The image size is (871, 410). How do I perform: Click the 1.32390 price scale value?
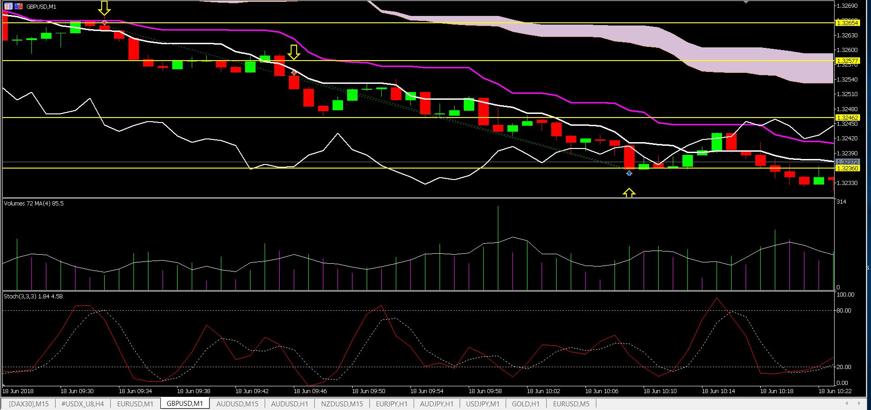[847, 154]
